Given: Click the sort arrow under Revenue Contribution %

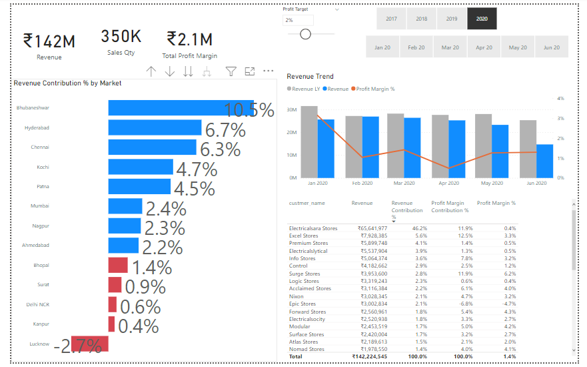Looking at the screenshot, I should (x=394, y=222).
